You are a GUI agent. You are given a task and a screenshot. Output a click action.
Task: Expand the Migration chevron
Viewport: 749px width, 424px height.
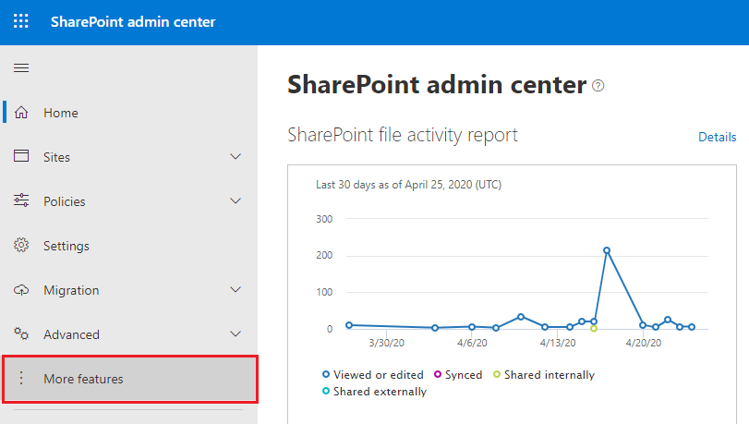(x=236, y=290)
